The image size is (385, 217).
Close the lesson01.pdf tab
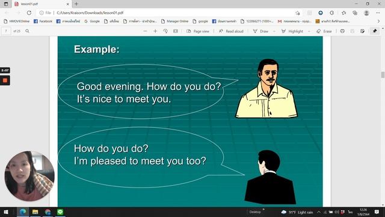click(x=68, y=4)
